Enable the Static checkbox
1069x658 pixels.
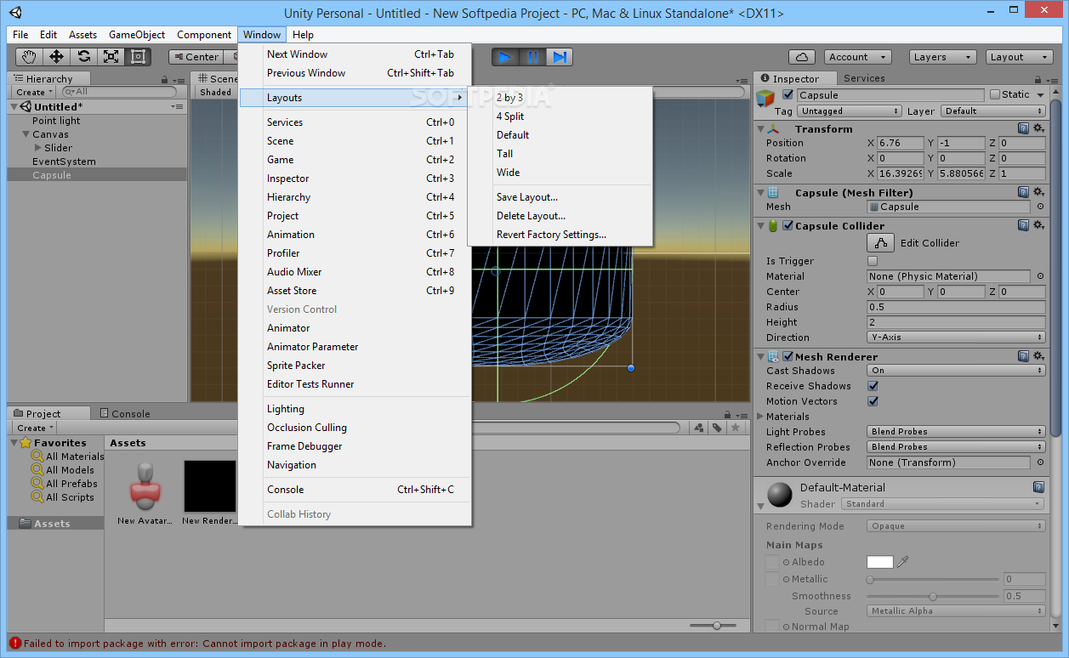coord(995,94)
